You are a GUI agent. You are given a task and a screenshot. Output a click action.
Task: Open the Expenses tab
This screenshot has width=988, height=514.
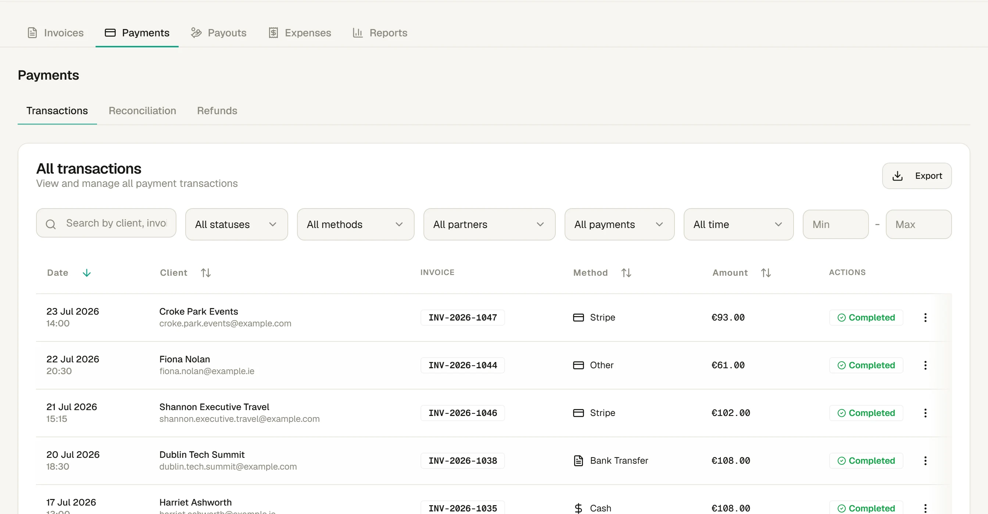pos(300,33)
